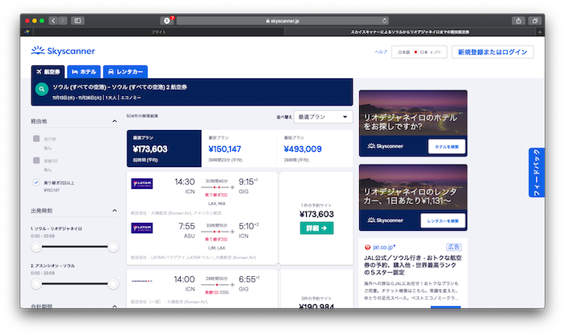This screenshot has height=335, width=565.
Task: Toggle the one-stop checkbox
Action: [36, 161]
